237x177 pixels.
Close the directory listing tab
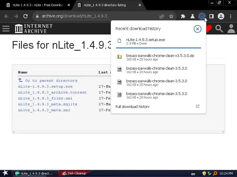click(x=140, y=5)
